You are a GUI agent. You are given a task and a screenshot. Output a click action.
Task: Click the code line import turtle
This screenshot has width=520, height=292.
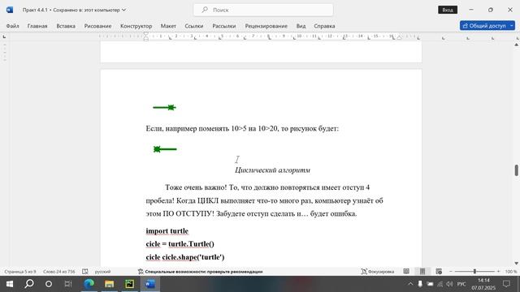(167, 230)
